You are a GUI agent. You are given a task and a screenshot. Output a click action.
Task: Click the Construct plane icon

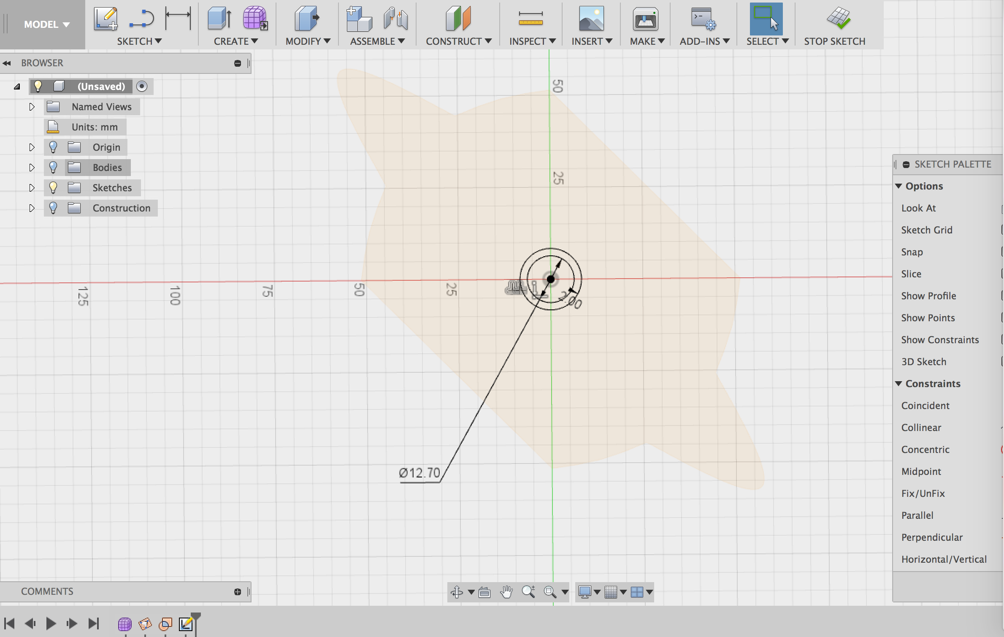click(x=458, y=19)
